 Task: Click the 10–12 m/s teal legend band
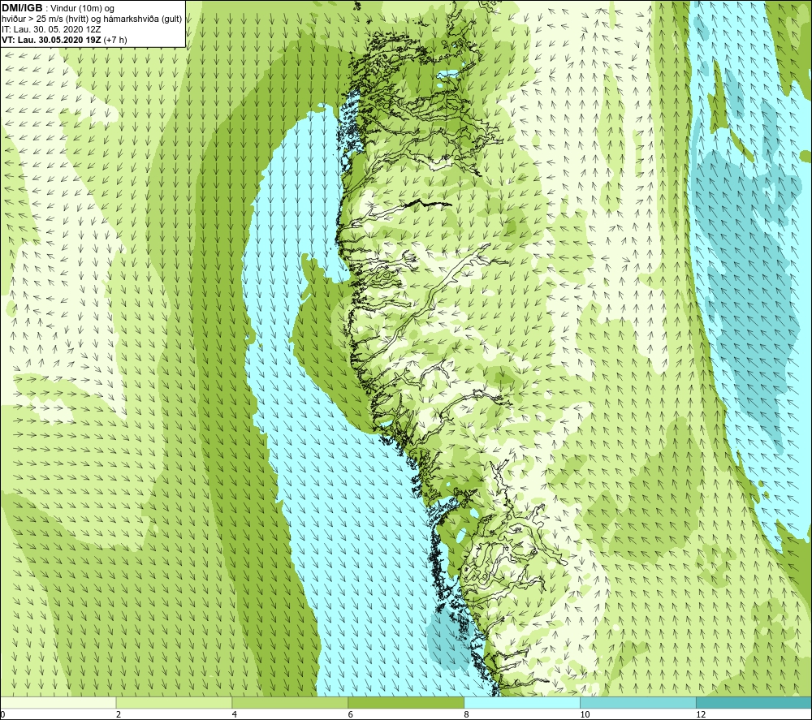[638, 702]
